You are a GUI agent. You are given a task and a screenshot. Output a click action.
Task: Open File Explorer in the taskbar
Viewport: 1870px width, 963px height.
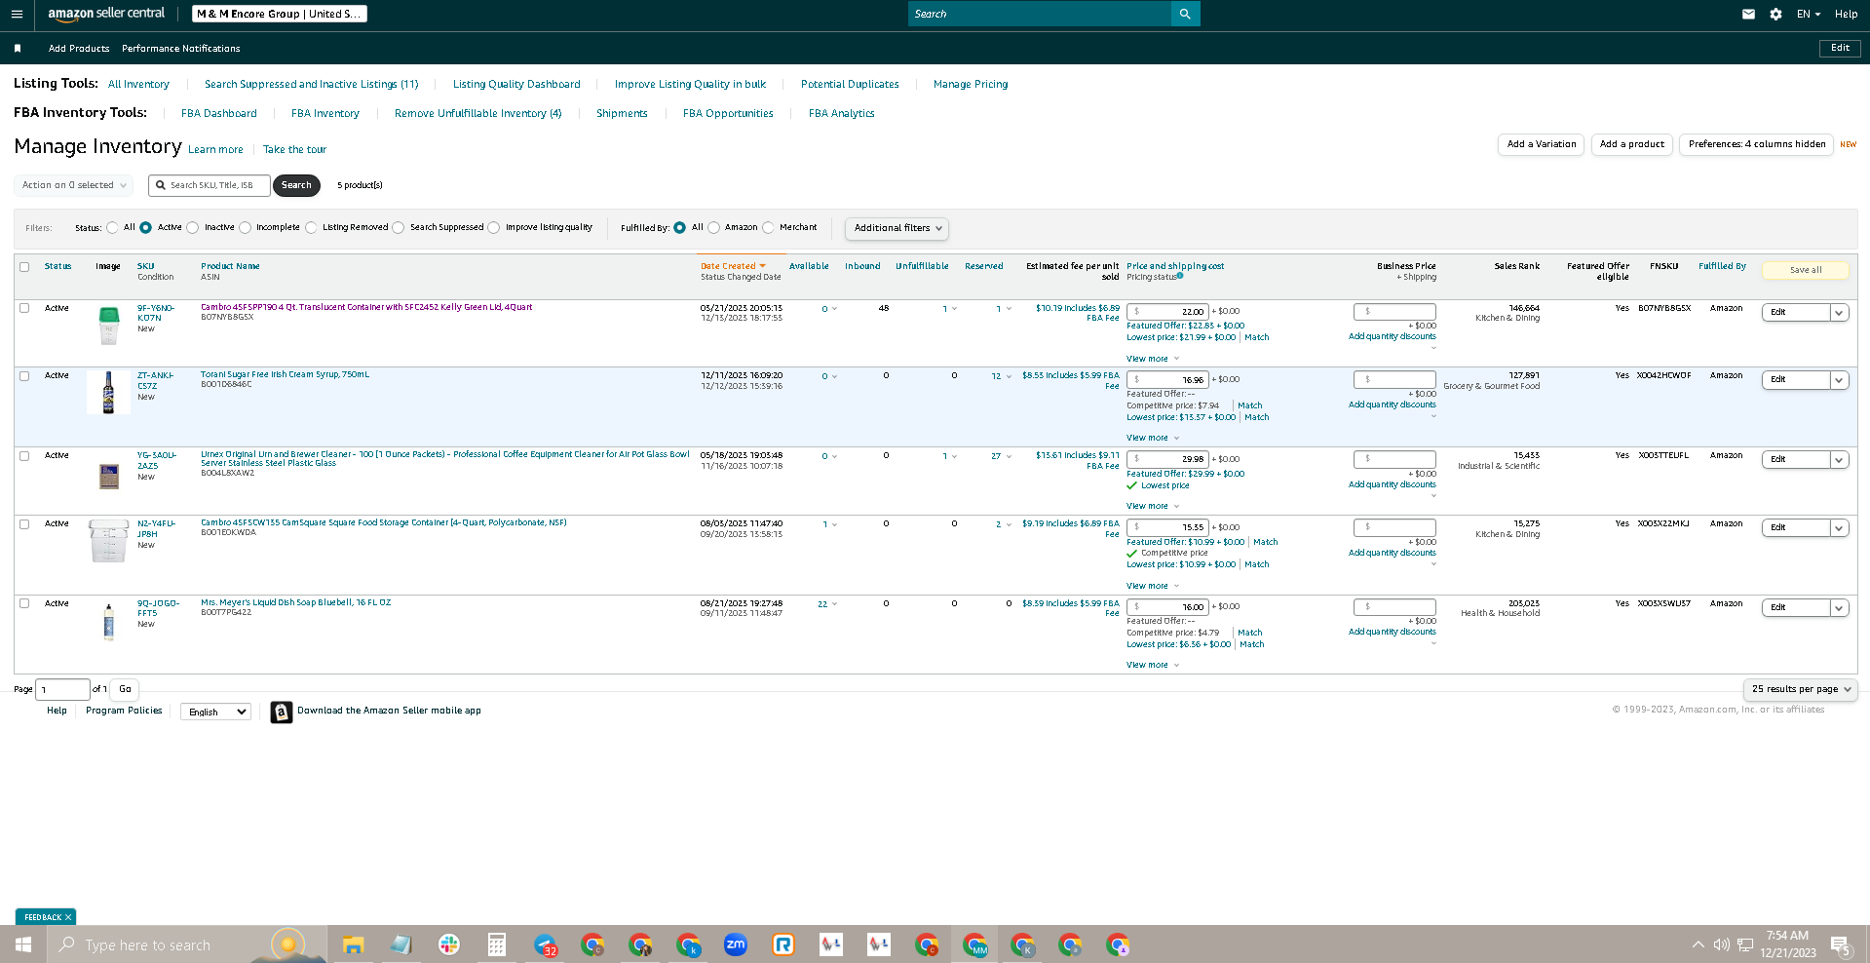(x=353, y=944)
